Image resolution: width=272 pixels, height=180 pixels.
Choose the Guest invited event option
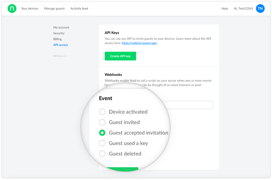click(102, 122)
